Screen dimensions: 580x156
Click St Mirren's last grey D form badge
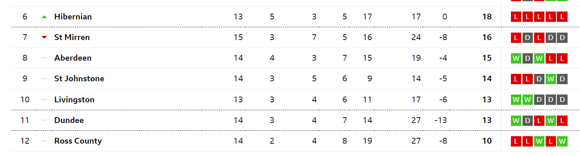point(562,38)
